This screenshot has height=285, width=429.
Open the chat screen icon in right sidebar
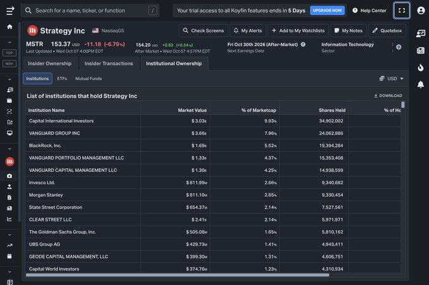pyautogui.click(x=421, y=33)
